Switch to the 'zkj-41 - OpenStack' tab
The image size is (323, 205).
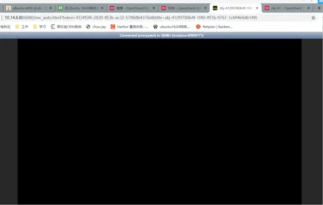point(287,8)
